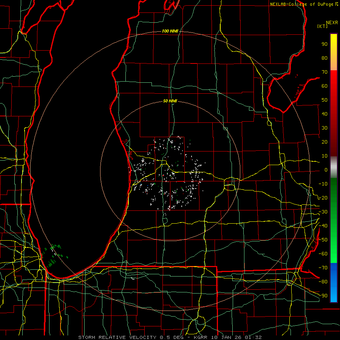Select the 10 value on velocity scale
The image size is (340, 340).
coord(325,156)
